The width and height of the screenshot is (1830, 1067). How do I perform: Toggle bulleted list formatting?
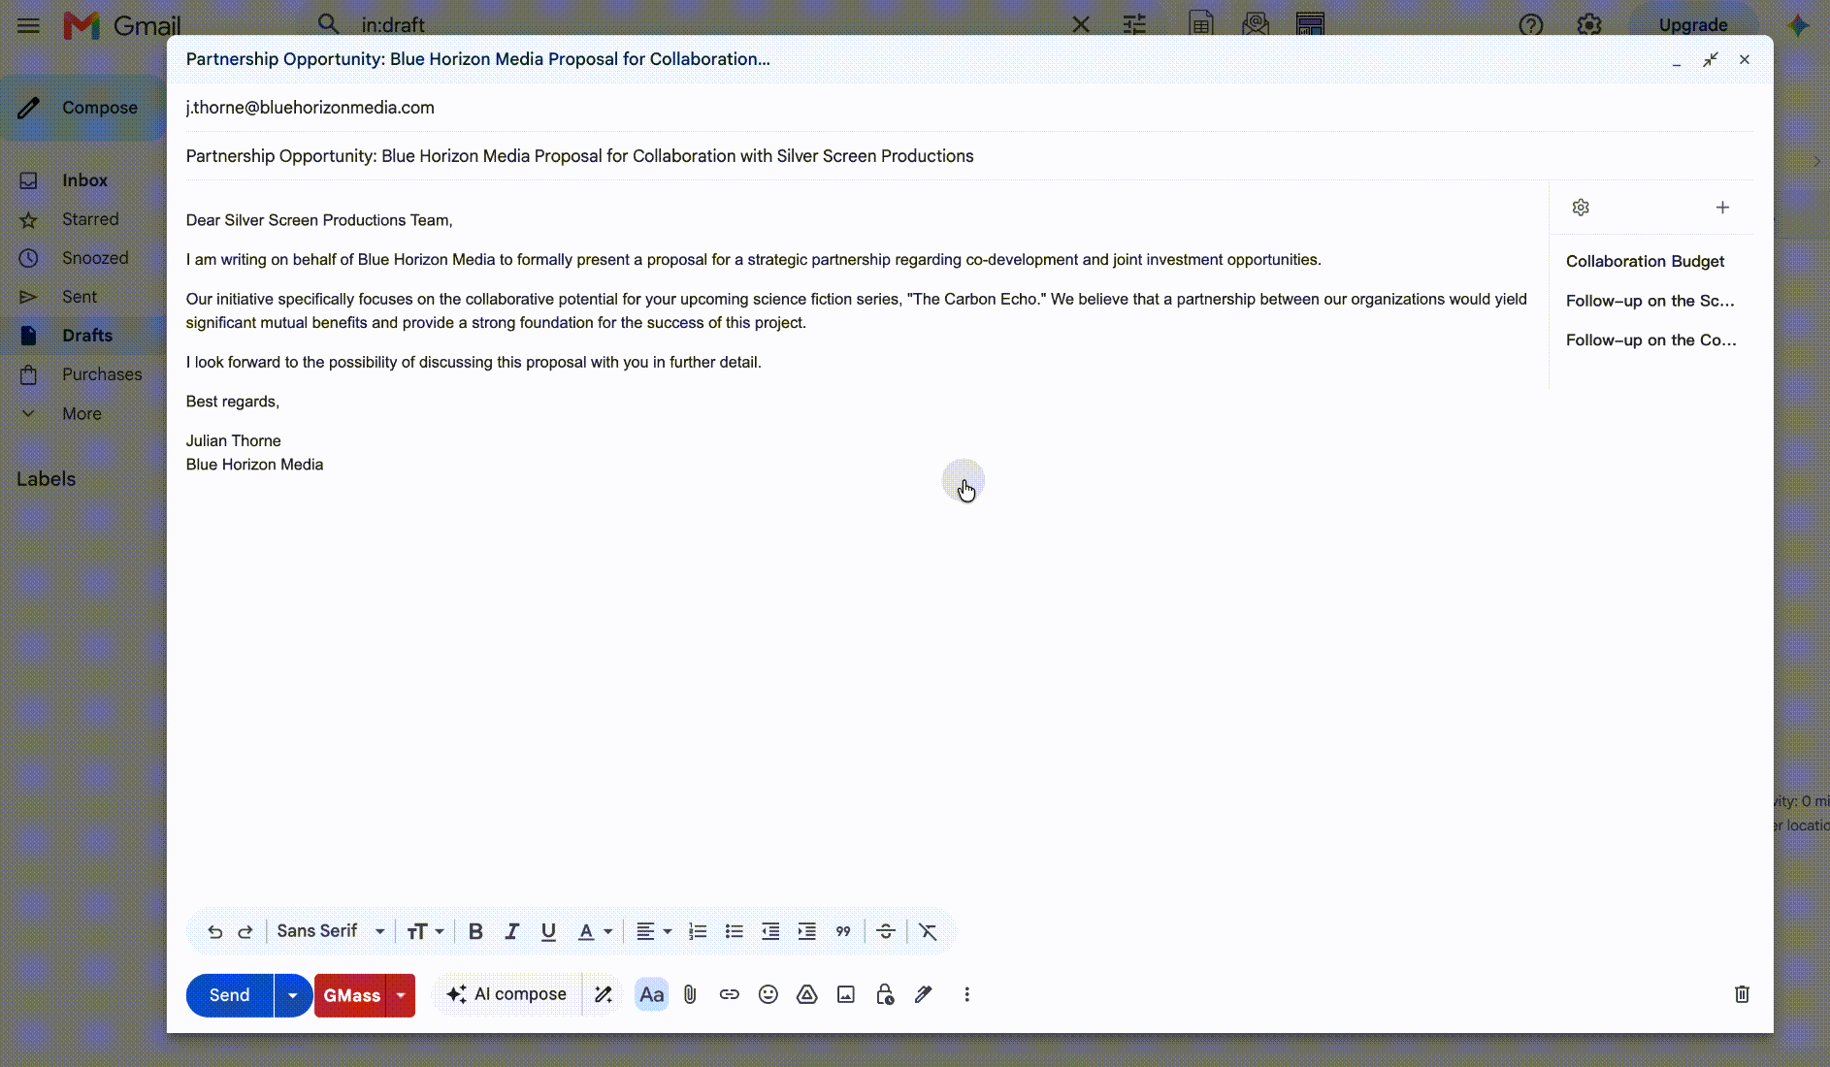pyautogui.click(x=735, y=931)
